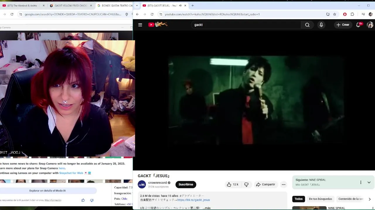
Task: Close The Weeknd & Anitta tab
Action: point(44,6)
